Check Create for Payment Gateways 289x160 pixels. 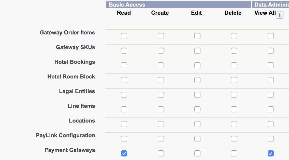pos(161,153)
